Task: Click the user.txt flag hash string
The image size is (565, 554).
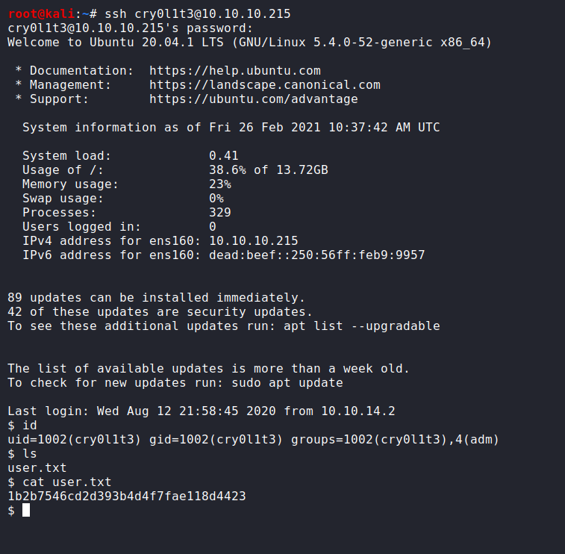Action: click(x=127, y=497)
